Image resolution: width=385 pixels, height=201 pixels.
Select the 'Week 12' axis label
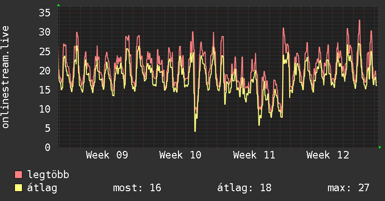[328, 155]
